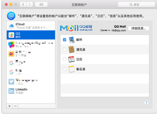
Task: Enable the 通讯录 checkbox
Action: coord(65,49)
